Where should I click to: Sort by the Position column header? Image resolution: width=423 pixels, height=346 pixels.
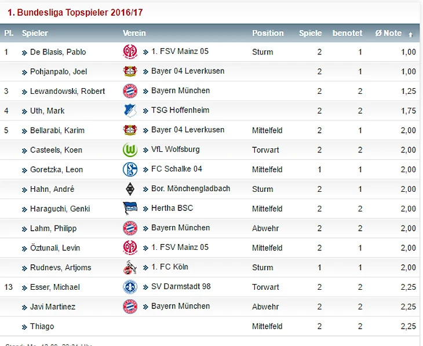point(268,33)
